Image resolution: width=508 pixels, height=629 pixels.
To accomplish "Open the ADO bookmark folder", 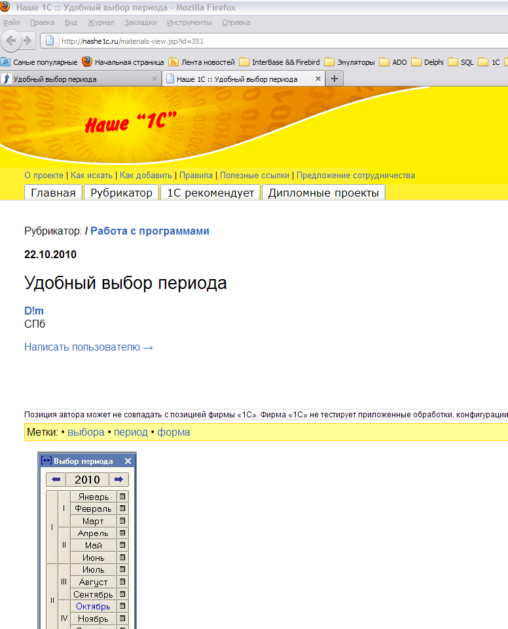I will tap(393, 62).
